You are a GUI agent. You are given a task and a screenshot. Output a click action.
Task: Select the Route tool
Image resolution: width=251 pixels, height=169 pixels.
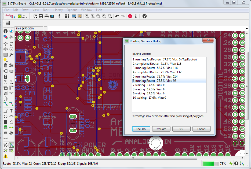pos(6,104)
